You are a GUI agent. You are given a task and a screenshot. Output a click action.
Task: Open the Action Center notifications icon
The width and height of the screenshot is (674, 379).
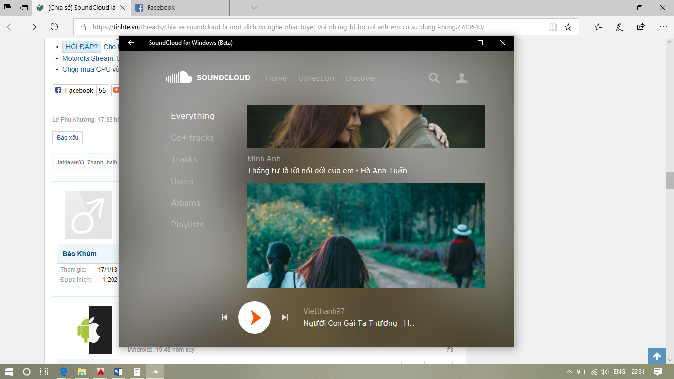coord(657,372)
